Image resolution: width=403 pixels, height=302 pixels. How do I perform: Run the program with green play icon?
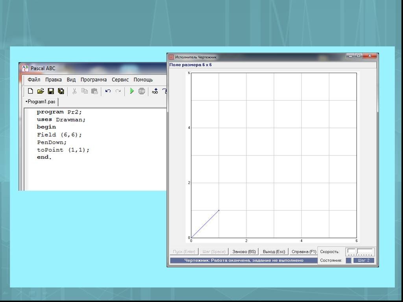[132, 91]
